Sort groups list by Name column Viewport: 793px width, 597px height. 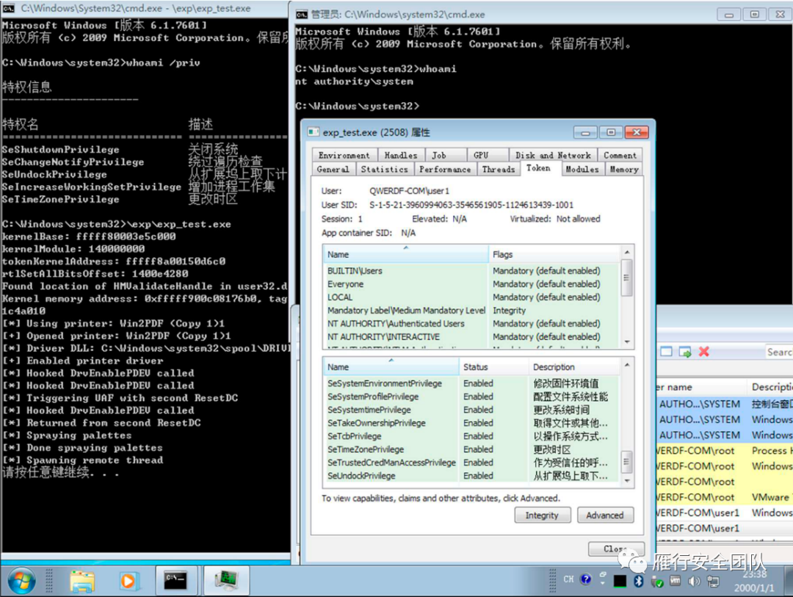pyautogui.click(x=405, y=254)
